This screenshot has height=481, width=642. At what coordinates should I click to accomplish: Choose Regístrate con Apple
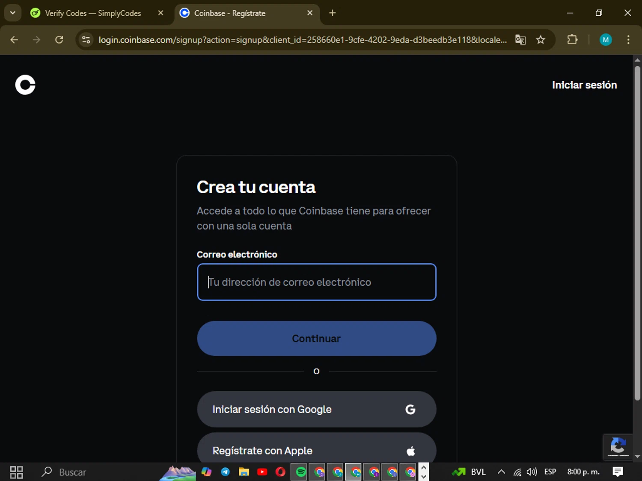317,448
